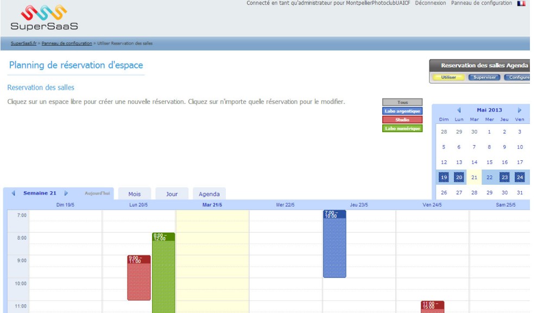The width and height of the screenshot is (556, 313).
Task: Open the red 11:00 reservation on Friday
Action: 433,307
